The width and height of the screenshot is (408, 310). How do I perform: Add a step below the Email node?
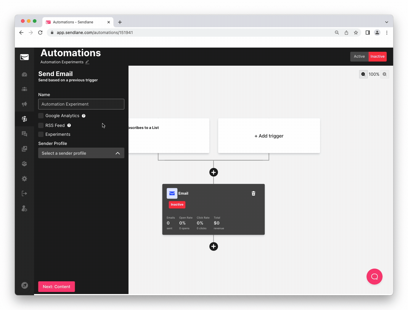pos(213,246)
